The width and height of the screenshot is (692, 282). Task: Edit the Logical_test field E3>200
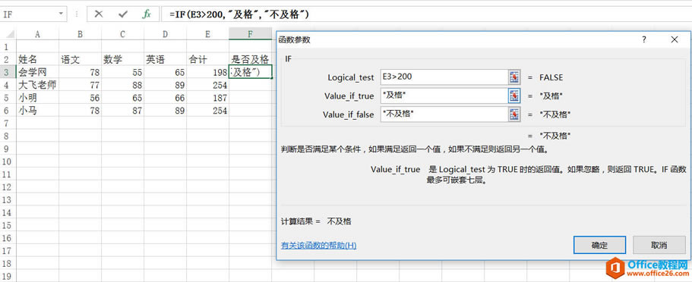click(444, 77)
